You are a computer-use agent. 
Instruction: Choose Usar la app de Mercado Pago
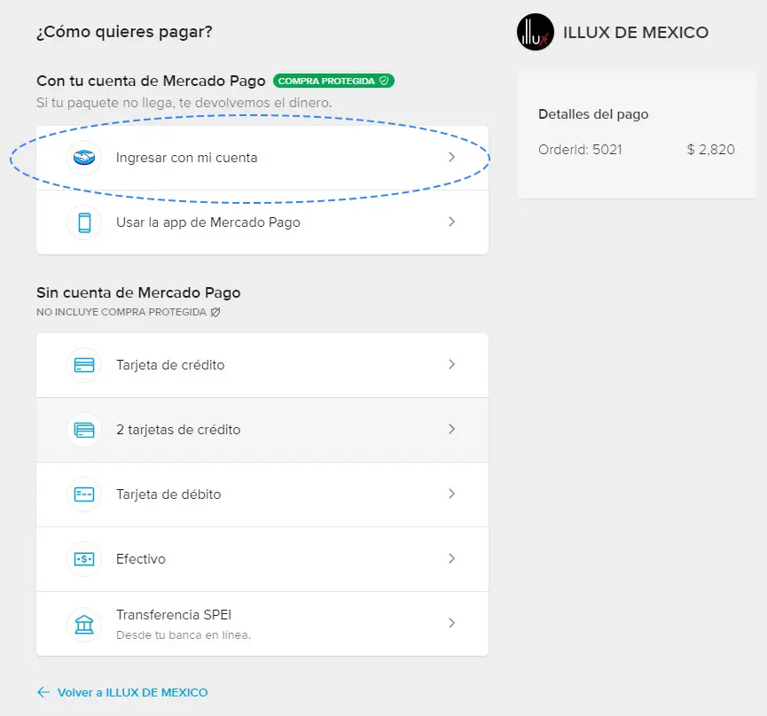point(262,222)
